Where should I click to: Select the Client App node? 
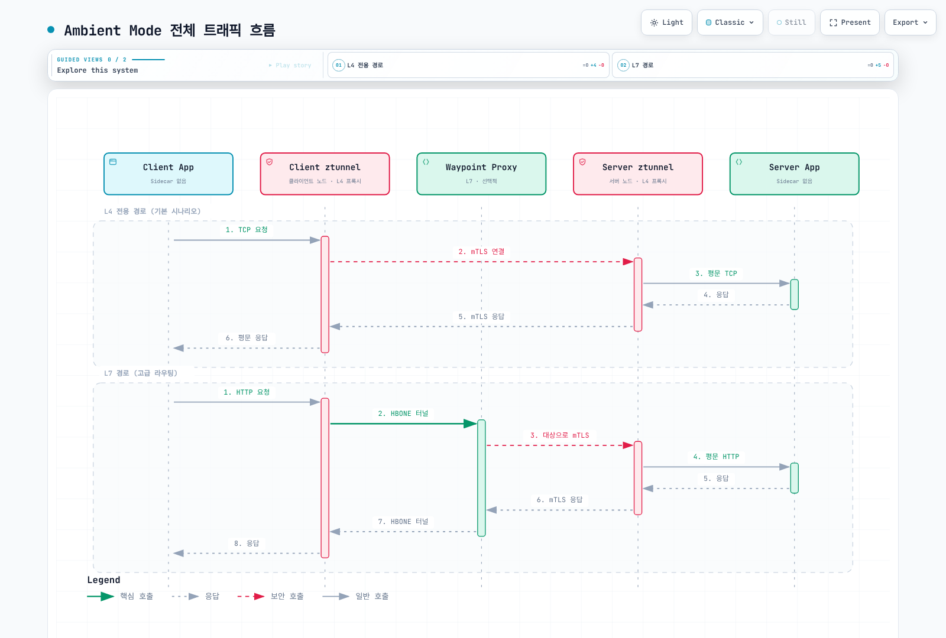[x=169, y=174]
